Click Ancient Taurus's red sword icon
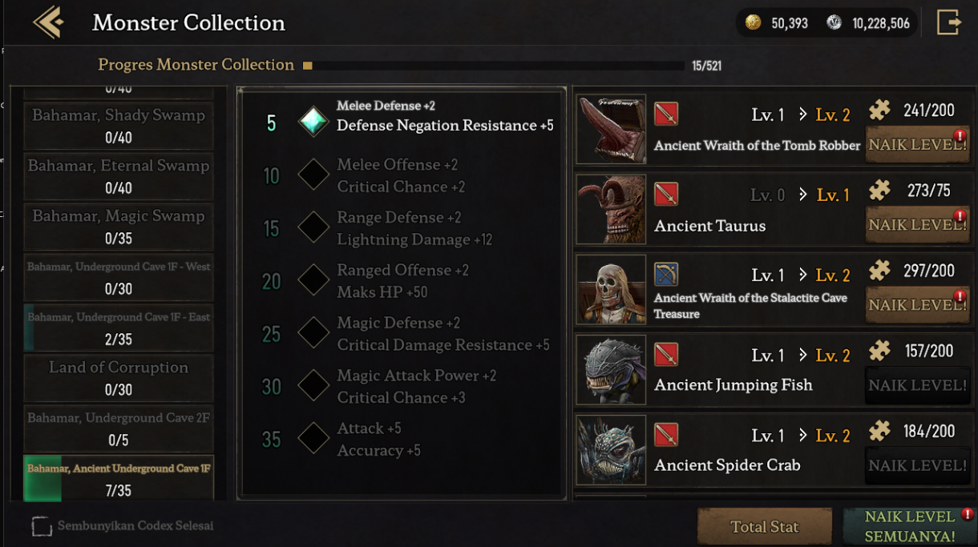The image size is (978, 547). click(666, 194)
